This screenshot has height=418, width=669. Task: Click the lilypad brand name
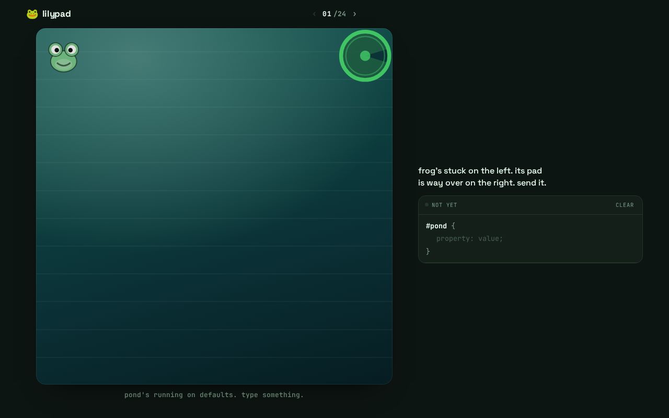click(x=56, y=14)
